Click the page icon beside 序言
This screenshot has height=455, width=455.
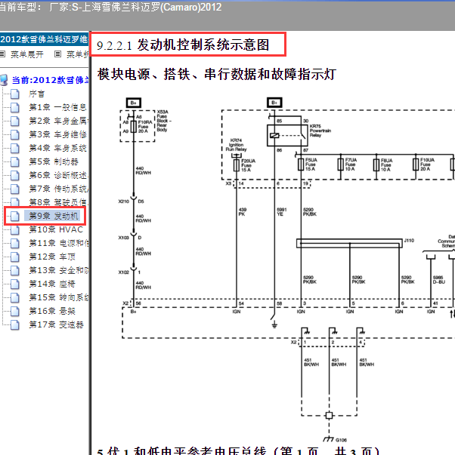pos(15,94)
